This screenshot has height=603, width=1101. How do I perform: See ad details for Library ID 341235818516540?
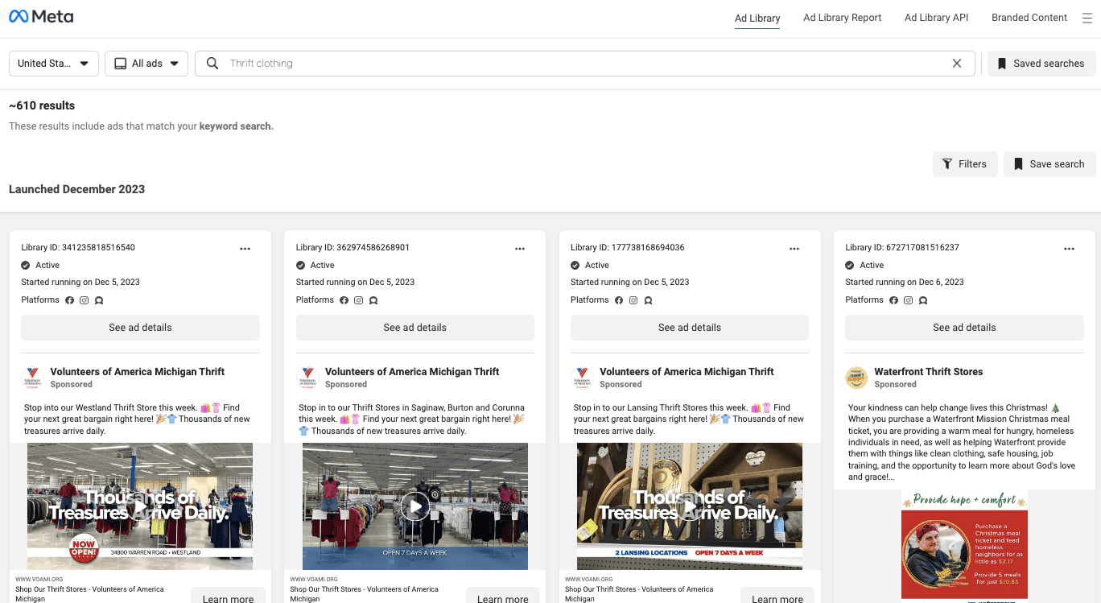click(x=140, y=328)
